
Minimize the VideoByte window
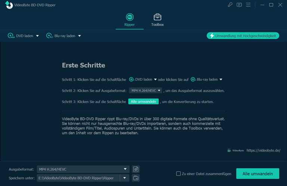pyautogui.click(x=262, y=5)
